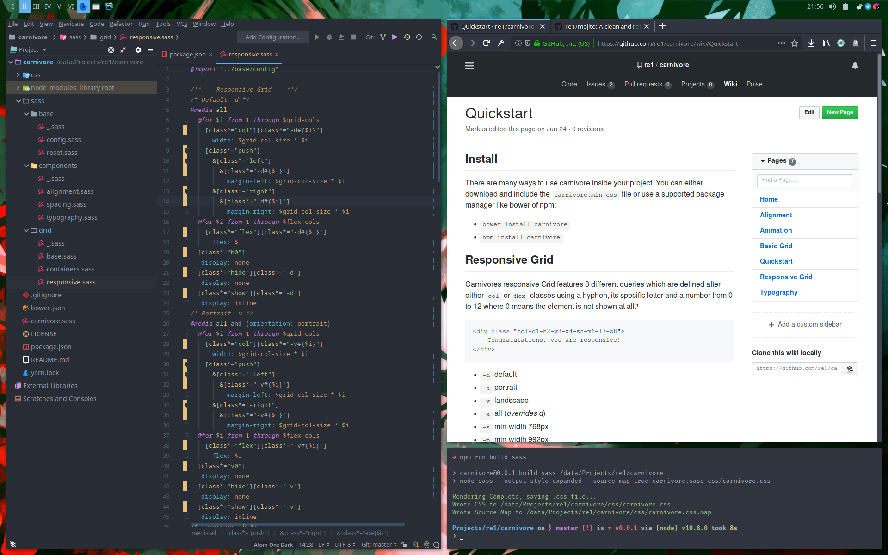
Task: Collapse the wiki Pages disclosure triangle
Action: pyautogui.click(x=763, y=161)
